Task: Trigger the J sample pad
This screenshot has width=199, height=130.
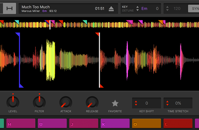Action: [84, 123]
